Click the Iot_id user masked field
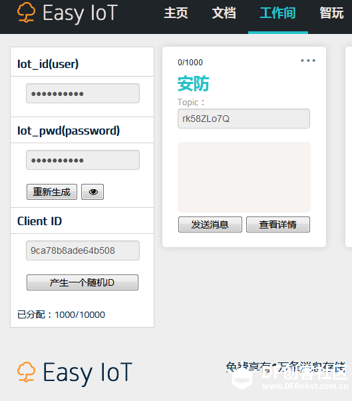The image size is (352, 401). (83, 93)
